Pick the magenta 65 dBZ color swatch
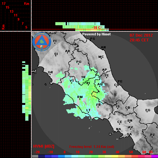This screenshot has width=158, height=158. point(155,156)
